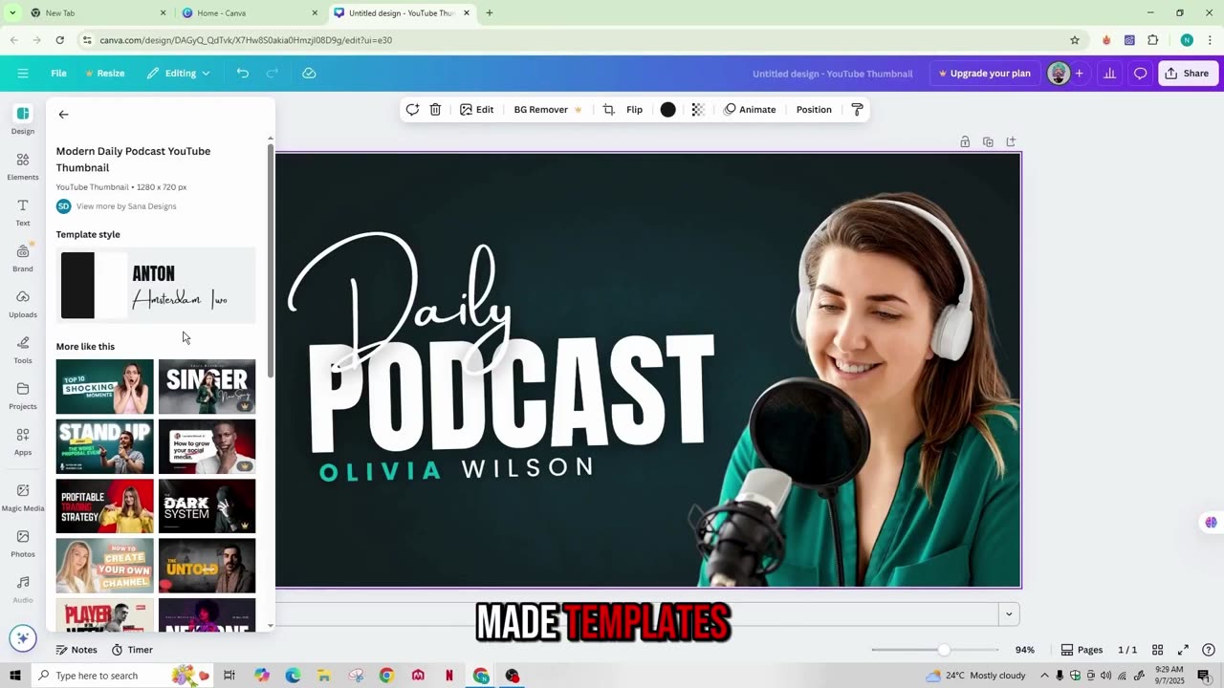The height and width of the screenshot is (688, 1224).
Task: Switch to the Home - Canva tab
Action: click(249, 13)
